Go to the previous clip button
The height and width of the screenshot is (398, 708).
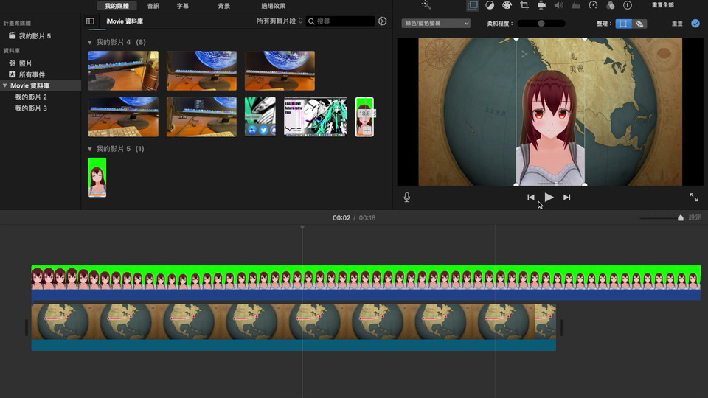(x=531, y=198)
